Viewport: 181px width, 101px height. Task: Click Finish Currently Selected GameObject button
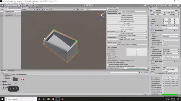(x=127, y=45)
